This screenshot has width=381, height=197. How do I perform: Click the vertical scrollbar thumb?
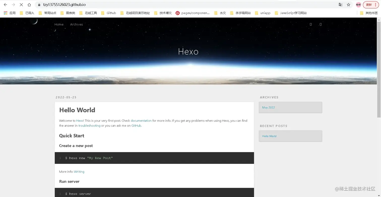(379, 70)
